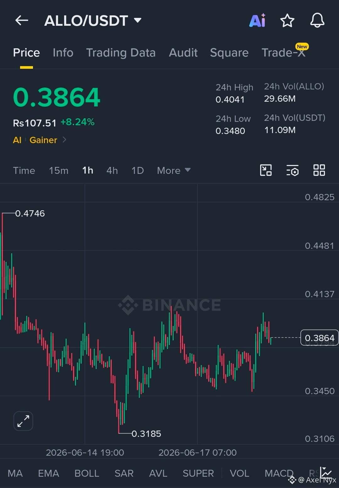This screenshot has height=488, width=339.
Task: Switch to the Price tab
Action: 26,53
